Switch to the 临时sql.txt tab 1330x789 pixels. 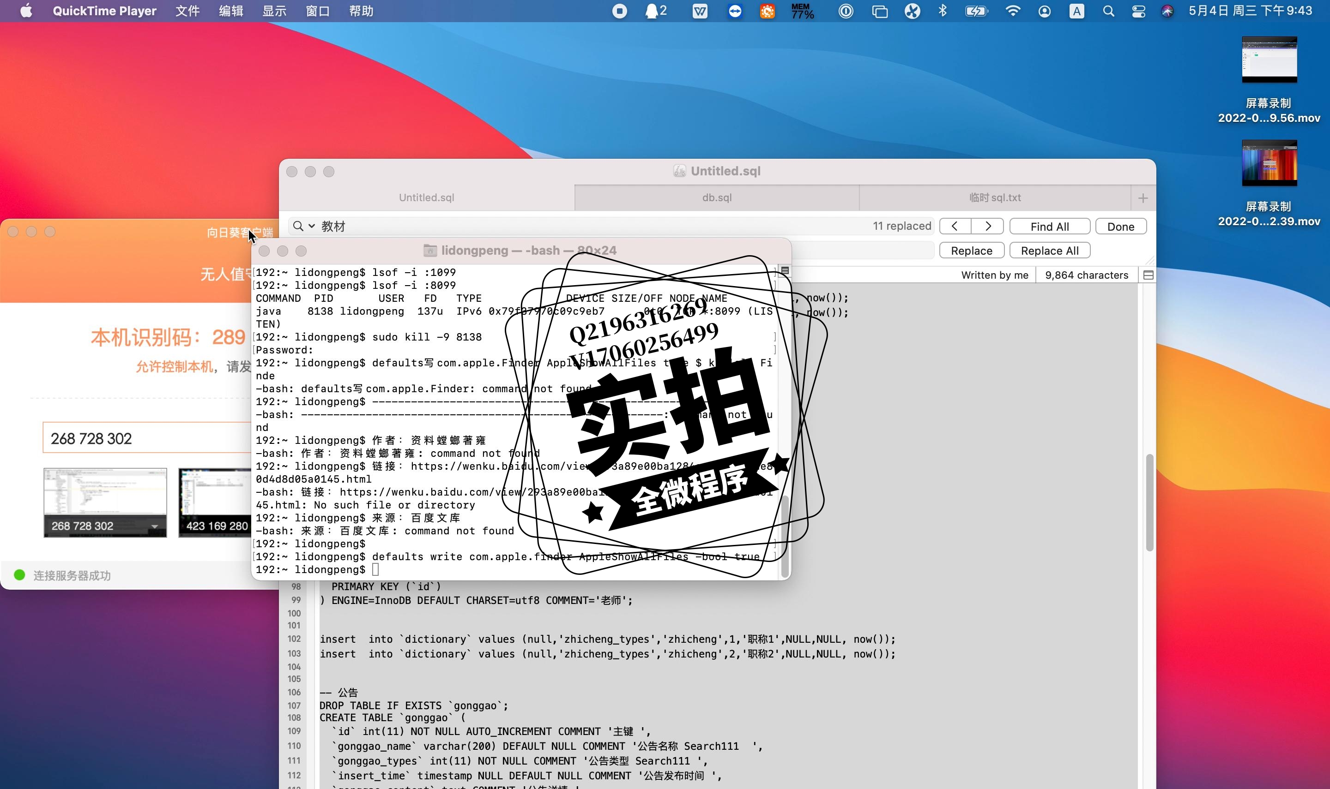click(x=995, y=197)
